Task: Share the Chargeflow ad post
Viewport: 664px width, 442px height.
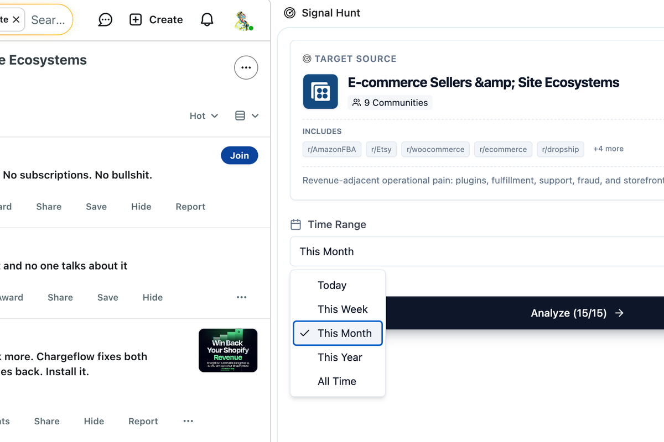Action: pos(46,421)
